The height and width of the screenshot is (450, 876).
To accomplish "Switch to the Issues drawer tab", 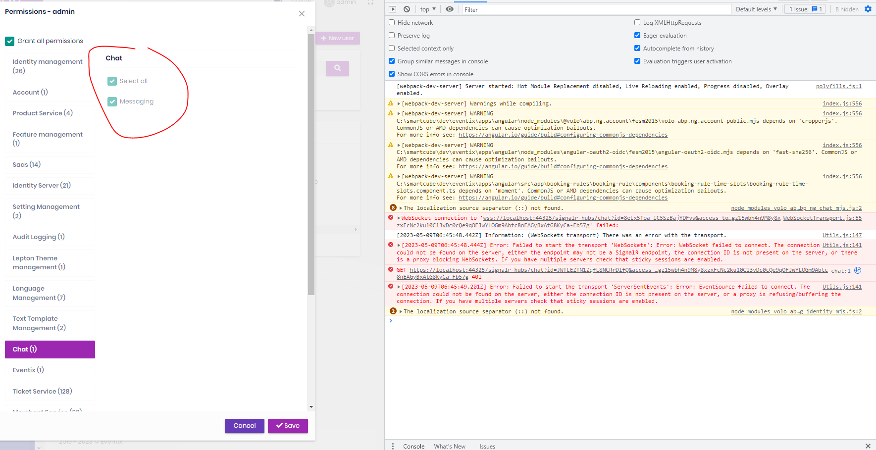I will click(487, 446).
